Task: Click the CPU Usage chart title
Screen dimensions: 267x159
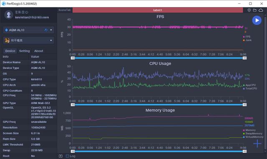Action: [160, 64]
